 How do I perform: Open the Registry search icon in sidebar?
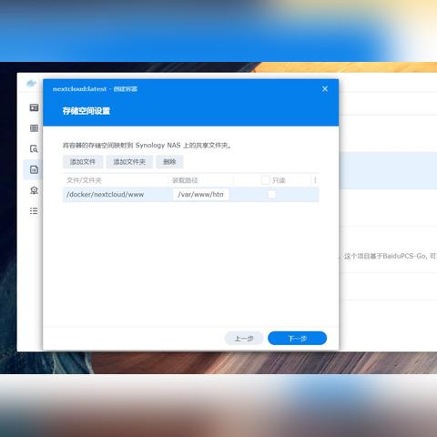point(34,148)
